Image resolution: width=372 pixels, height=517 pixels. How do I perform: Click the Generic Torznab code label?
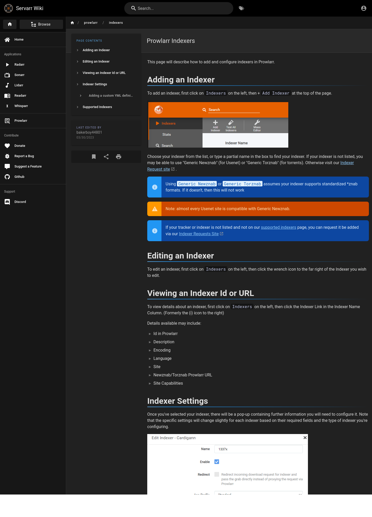243,184
